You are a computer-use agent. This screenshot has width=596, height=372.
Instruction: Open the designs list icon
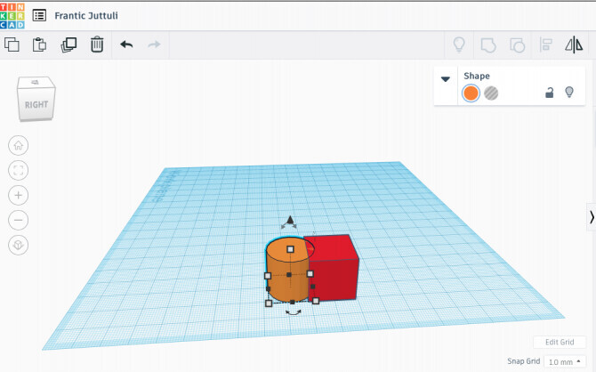[x=39, y=16]
